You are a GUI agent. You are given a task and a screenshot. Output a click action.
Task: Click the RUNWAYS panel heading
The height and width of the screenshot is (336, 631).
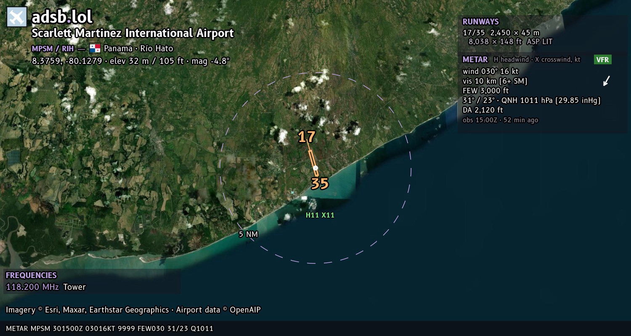(480, 22)
